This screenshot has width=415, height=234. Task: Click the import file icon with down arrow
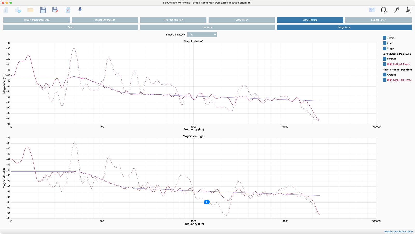6,10
